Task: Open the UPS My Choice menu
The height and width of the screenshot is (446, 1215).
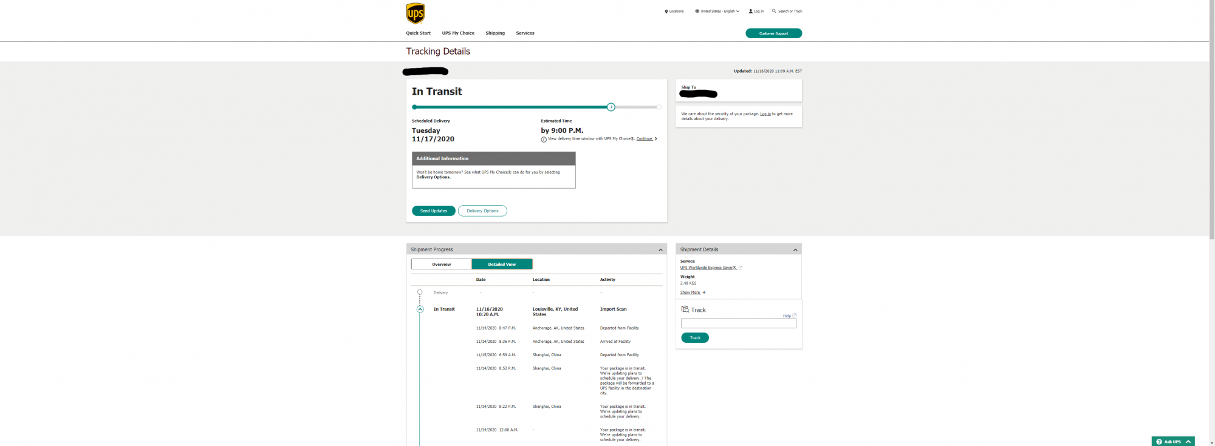Action: pos(458,33)
